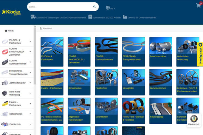The height and width of the screenshot is (135, 203).
Task: Click FERROPAN sidebar belt icon
Action: [5, 72]
